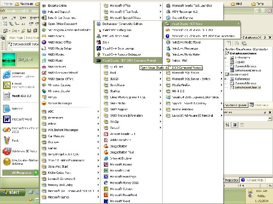The image size is (273, 204).
Task: Launch Windows Movie Maker
Action: pyautogui.click(x=194, y=54)
